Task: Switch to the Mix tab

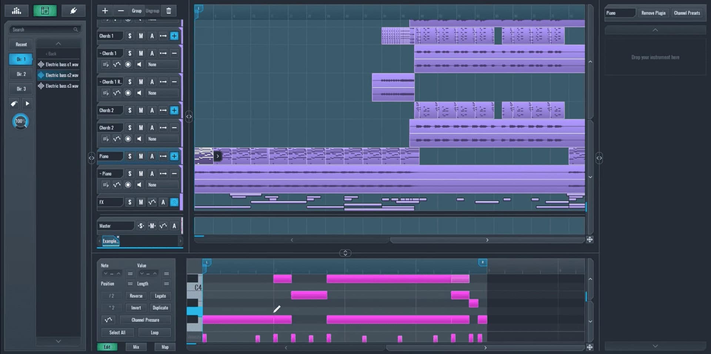Action: click(x=136, y=347)
